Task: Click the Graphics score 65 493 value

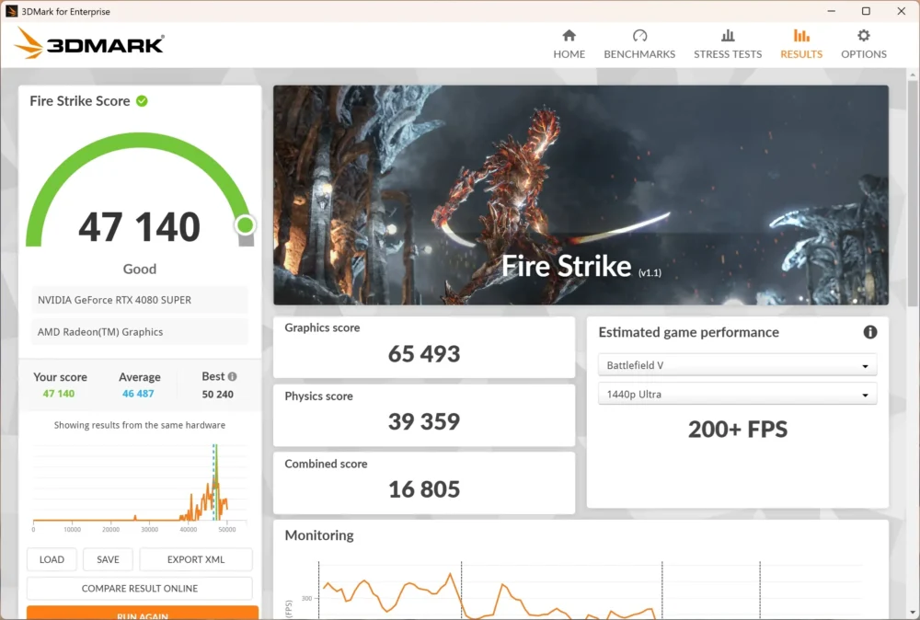Action: click(x=423, y=354)
